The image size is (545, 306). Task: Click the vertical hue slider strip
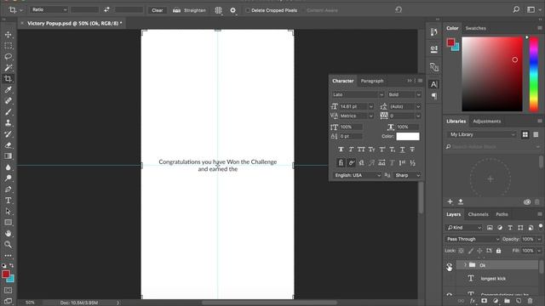tap(534, 74)
